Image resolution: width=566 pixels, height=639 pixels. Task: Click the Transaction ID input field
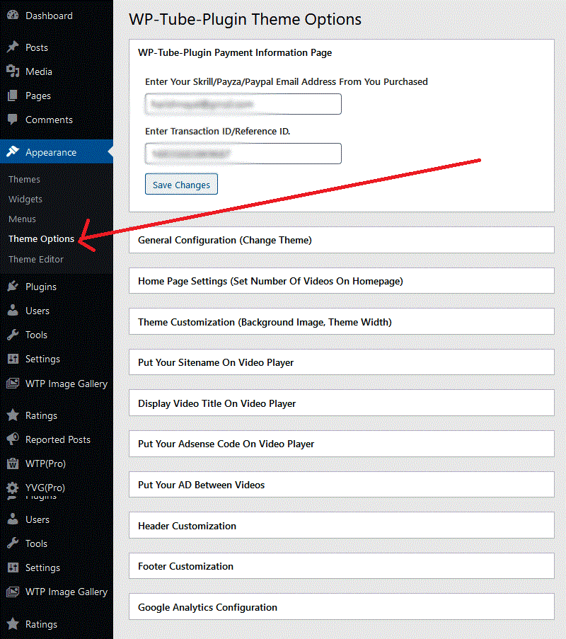click(243, 153)
